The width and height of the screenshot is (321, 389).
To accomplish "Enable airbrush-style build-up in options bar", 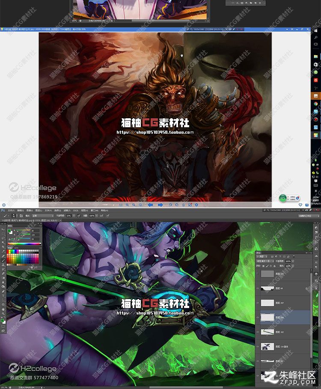I will 101,216.
